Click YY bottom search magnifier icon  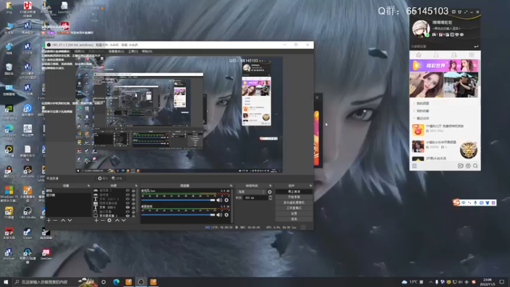pyautogui.click(x=476, y=166)
